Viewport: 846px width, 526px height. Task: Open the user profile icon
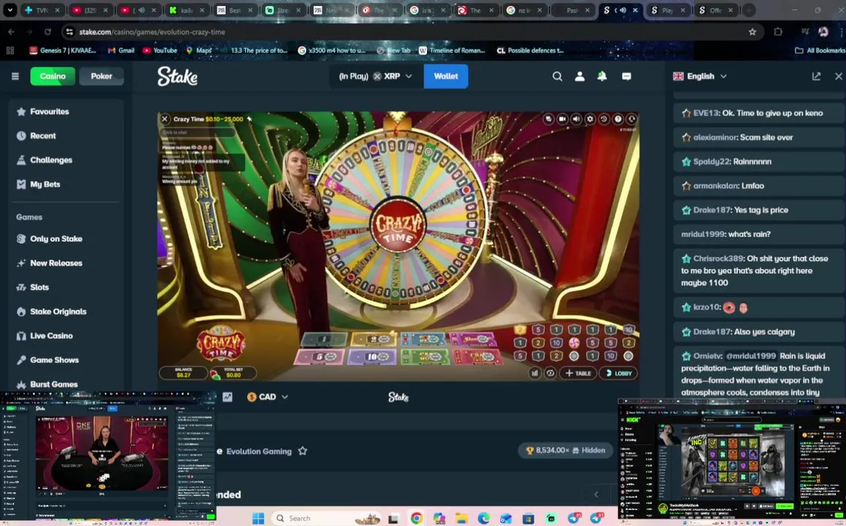pyautogui.click(x=579, y=77)
